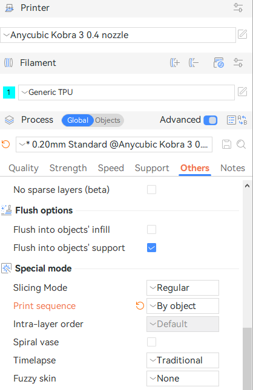The image size is (253, 390).
Task: Open printer settings sliders icon
Action: tap(238, 8)
